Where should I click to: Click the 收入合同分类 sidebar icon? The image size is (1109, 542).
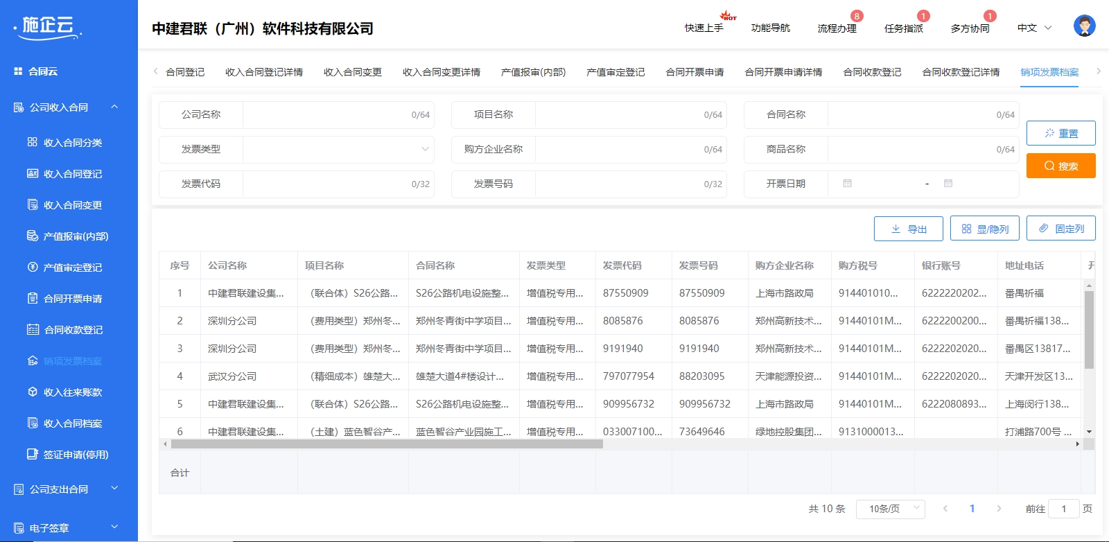pos(32,142)
